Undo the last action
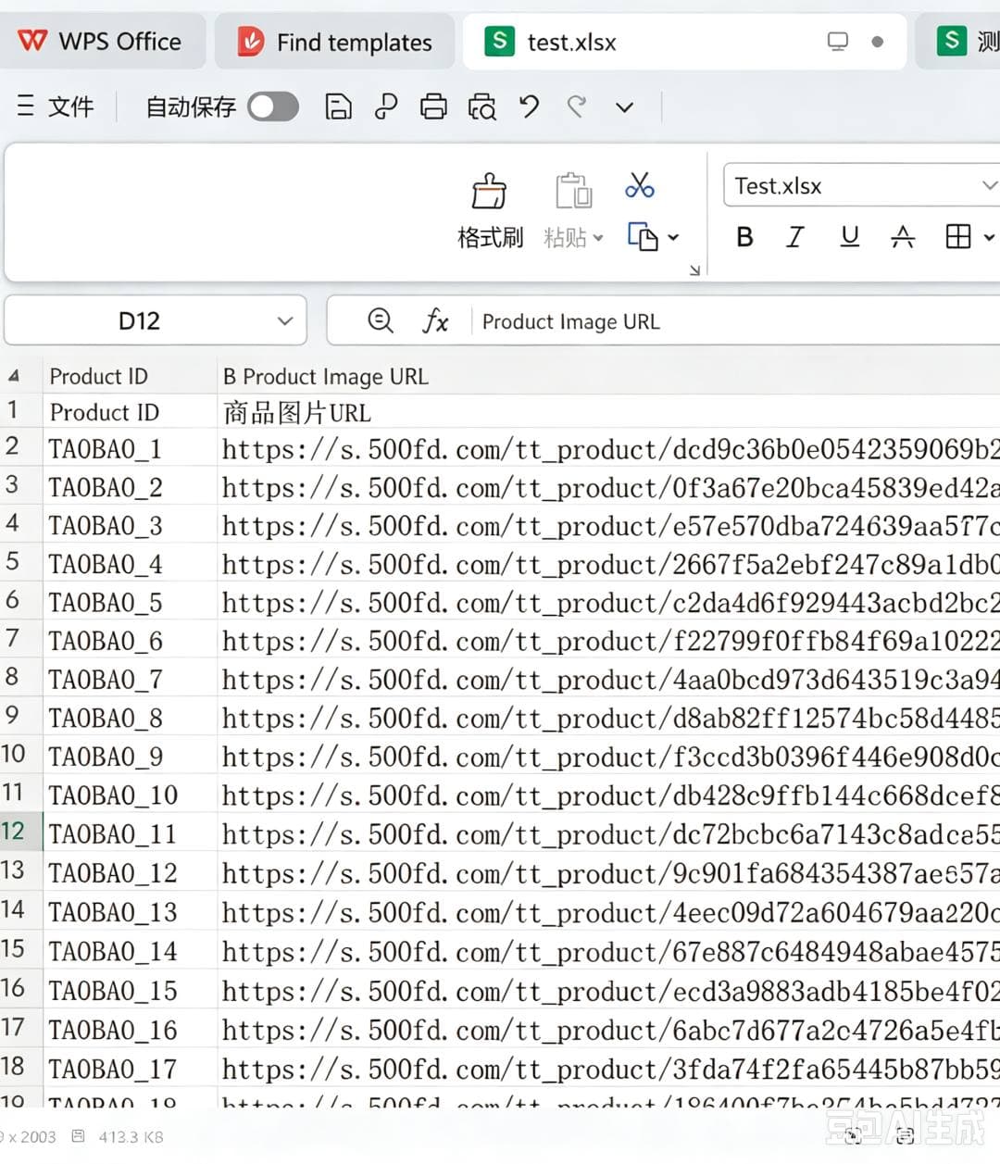Viewport: 1000px width, 1164px height. 530,107
